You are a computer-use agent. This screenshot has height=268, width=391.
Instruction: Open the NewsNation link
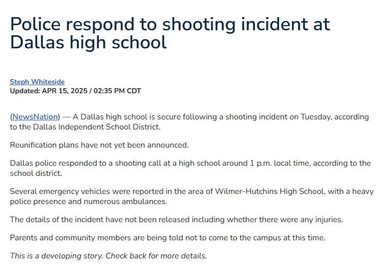click(35, 117)
